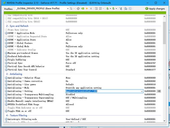The image size is (170, 128).
Task: Open the export profiles dropdown arrow
Action: click(x=110, y=9)
